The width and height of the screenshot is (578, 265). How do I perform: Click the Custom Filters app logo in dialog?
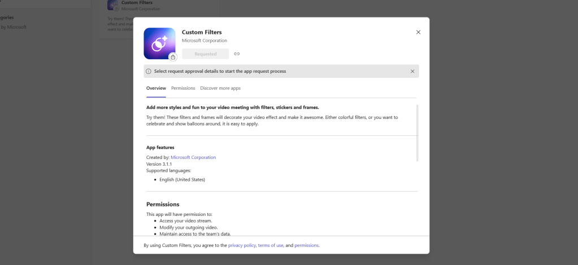[159, 43]
